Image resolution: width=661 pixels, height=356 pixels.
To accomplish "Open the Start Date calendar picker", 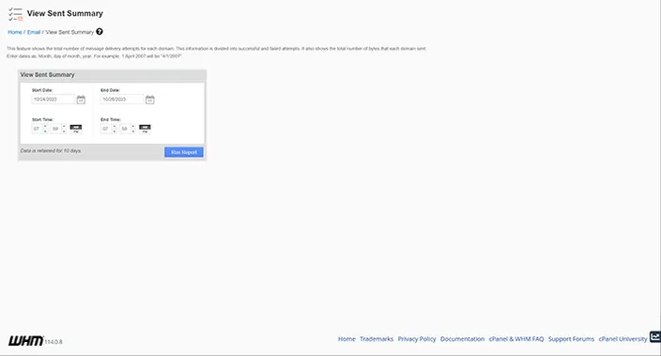I will 81,100.
